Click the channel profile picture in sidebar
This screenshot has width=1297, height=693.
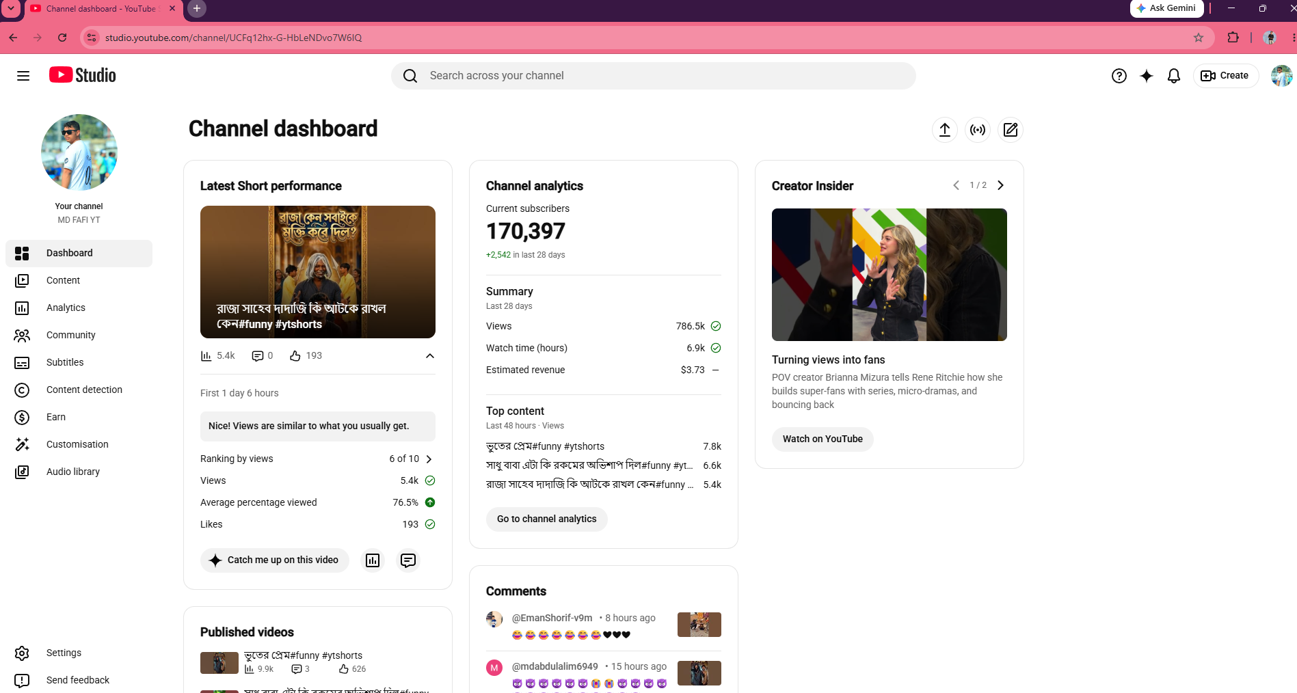(x=79, y=152)
